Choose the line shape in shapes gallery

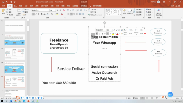[x=112, y=10]
